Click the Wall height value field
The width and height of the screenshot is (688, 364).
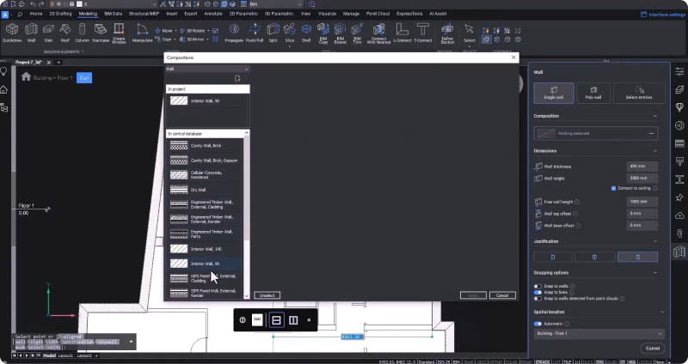pos(642,179)
